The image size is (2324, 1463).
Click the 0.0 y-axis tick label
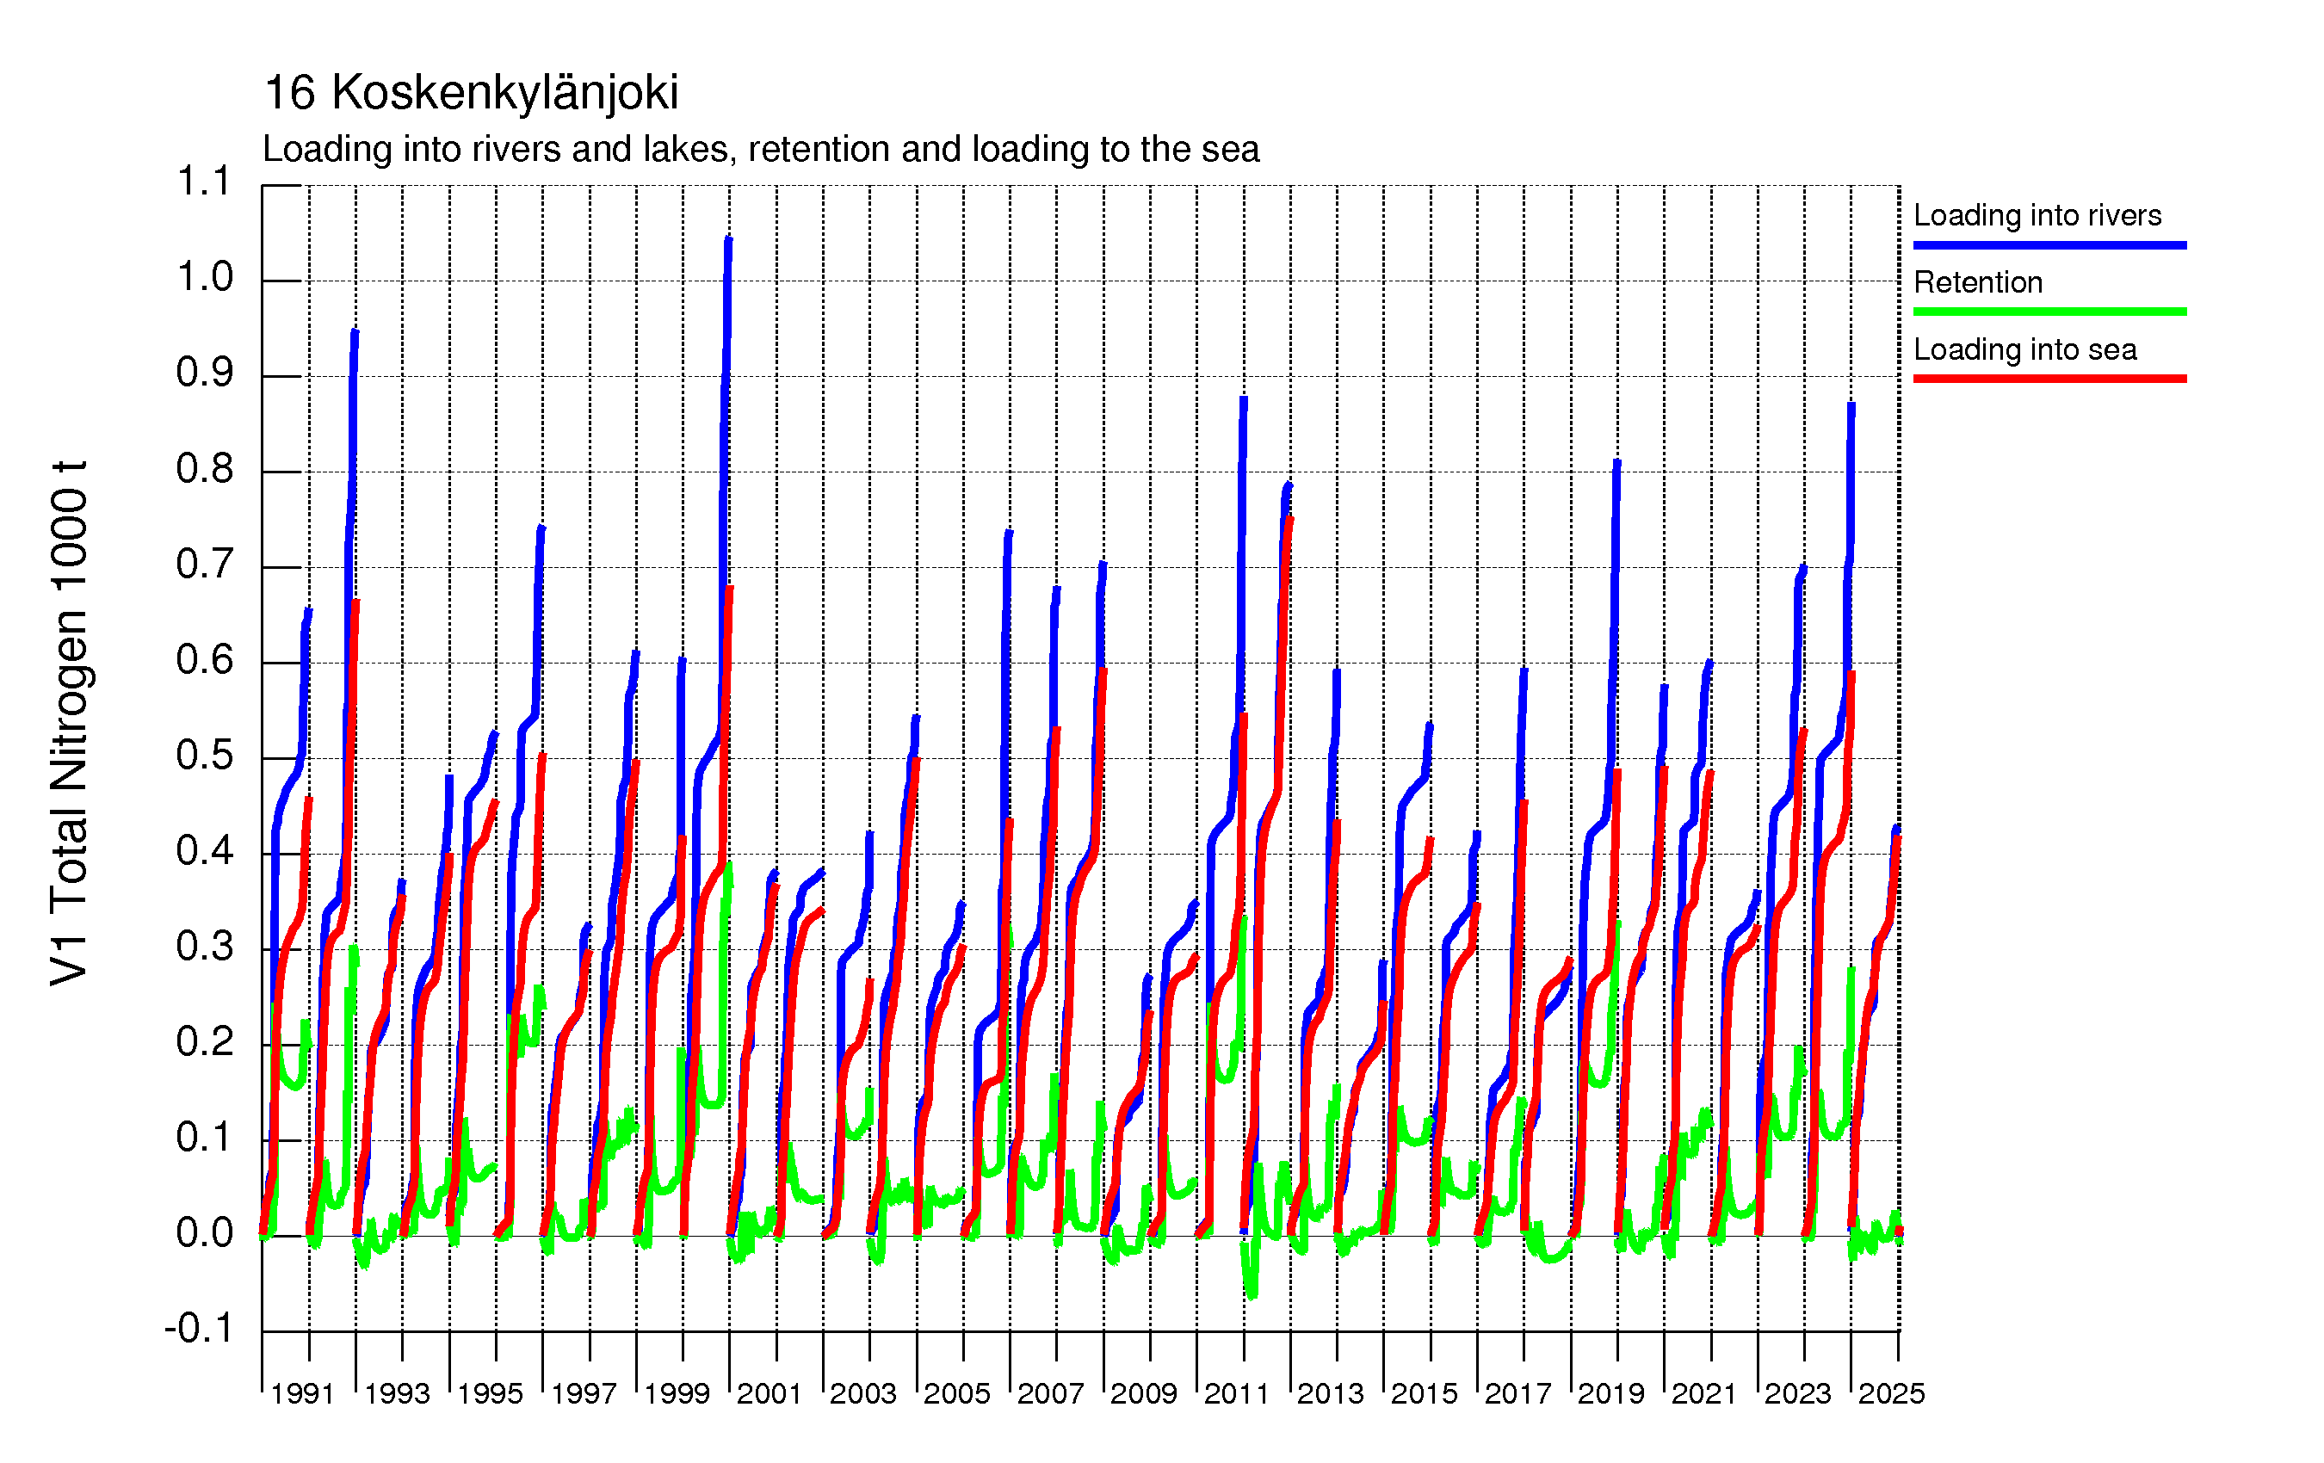[x=204, y=1233]
